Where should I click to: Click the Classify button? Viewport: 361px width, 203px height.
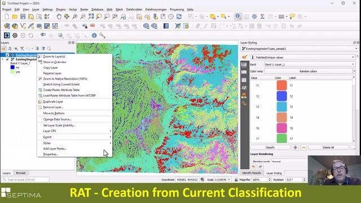click(x=270, y=147)
